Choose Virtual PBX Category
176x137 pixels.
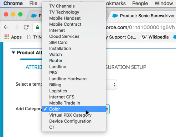point(74,115)
